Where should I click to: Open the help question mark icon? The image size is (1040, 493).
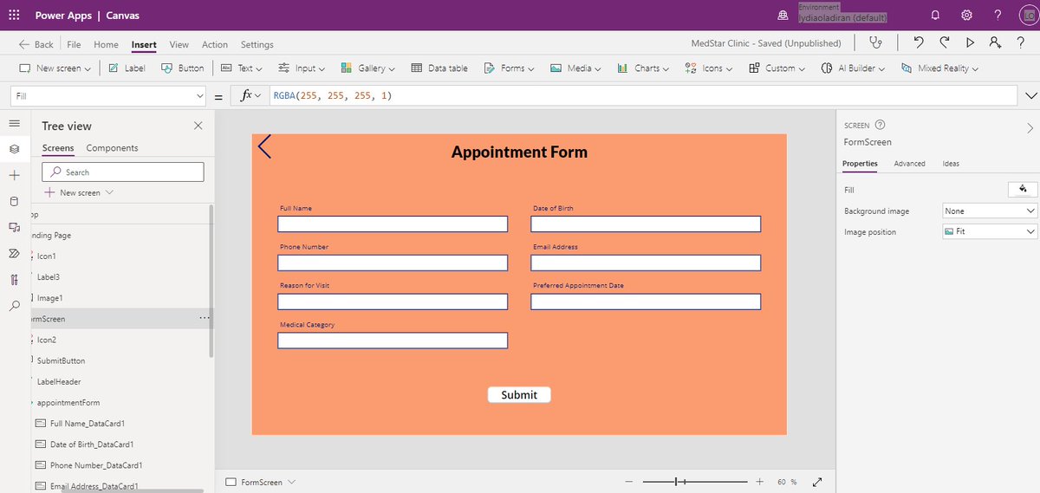point(998,15)
